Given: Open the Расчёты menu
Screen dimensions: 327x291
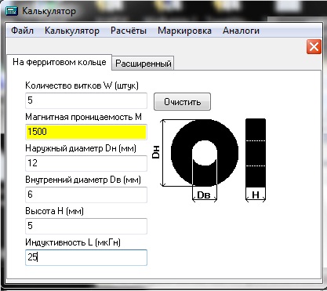Looking at the screenshot, I should coord(129,31).
